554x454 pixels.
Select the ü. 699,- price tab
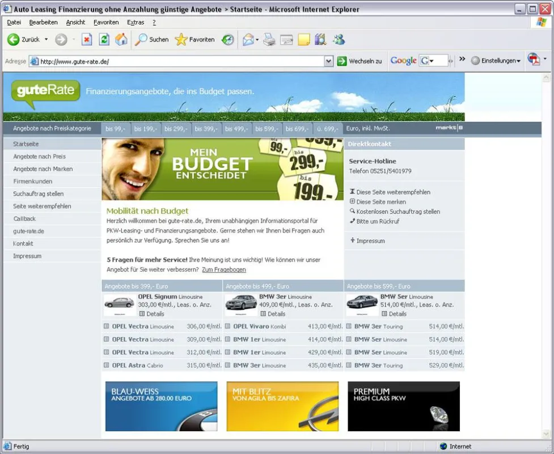click(327, 129)
